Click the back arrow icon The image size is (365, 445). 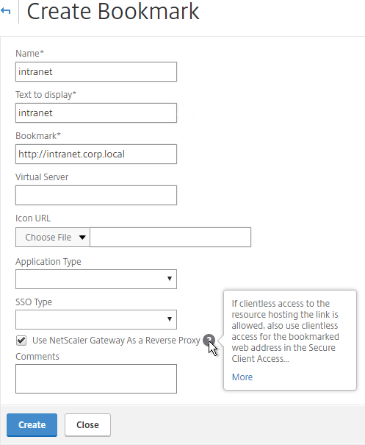point(5,11)
